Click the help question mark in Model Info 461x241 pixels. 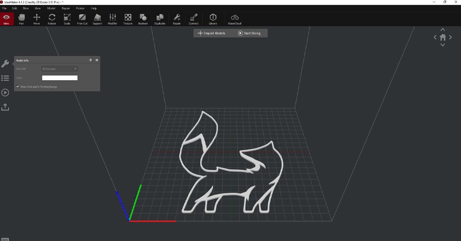pos(90,60)
